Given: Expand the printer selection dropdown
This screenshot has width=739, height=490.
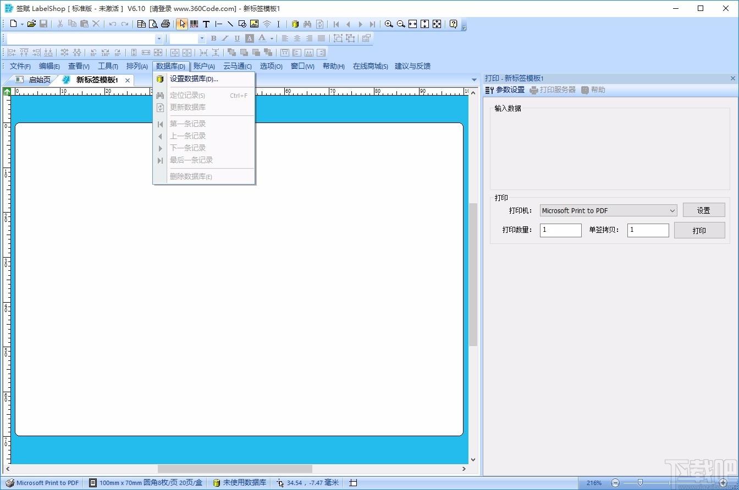Looking at the screenshot, I should coord(672,210).
